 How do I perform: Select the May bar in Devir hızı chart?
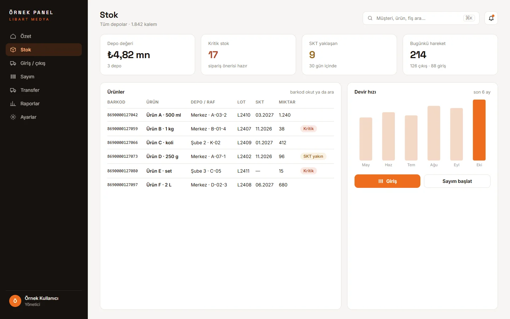pyautogui.click(x=366, y=139)
